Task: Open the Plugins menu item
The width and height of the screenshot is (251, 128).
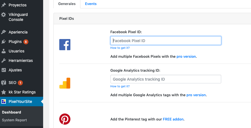Action: pyautogui.click(x=15, y=42)
